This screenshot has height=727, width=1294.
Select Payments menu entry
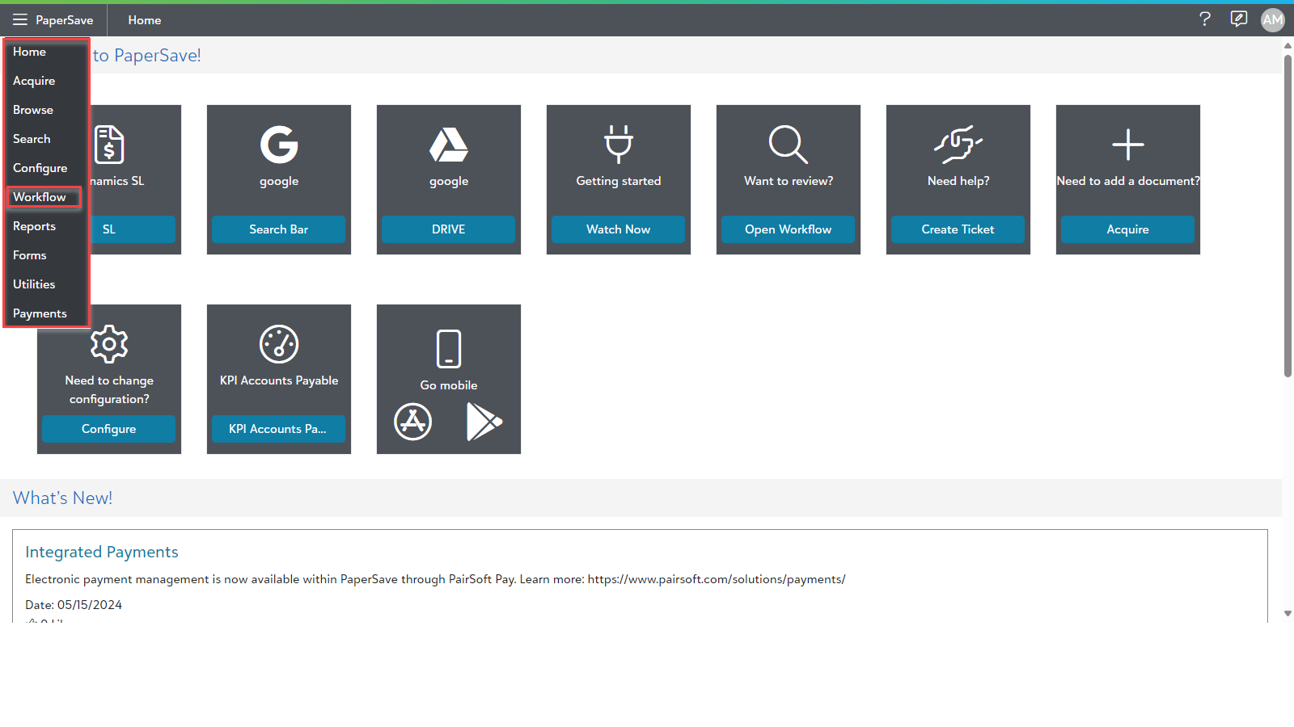(x=40, y=313)
